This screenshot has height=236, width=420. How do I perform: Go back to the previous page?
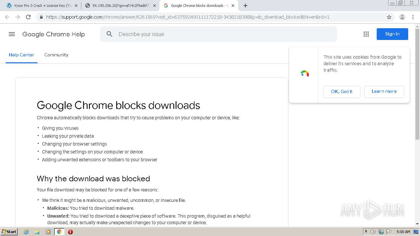click(x=7, y=17)
